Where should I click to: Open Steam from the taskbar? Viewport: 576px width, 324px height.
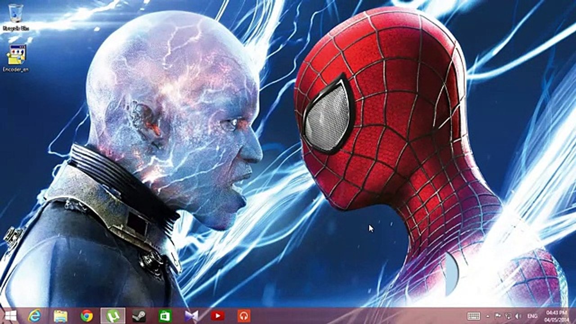coord(139,316)
